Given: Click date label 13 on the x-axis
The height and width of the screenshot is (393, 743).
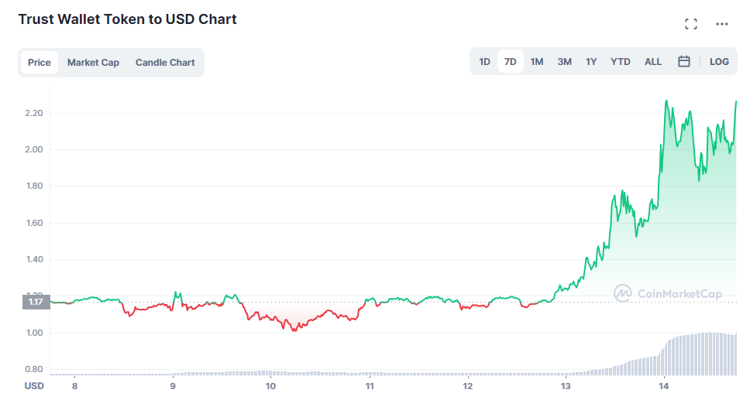Looking at the screenshot, I should click(x=566, y=386).
